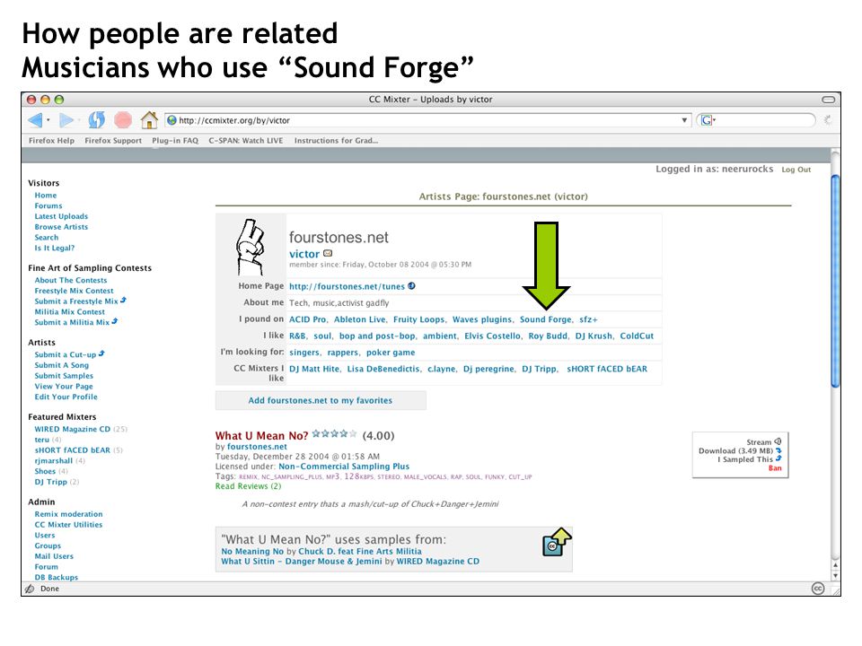
Task: Click the address bar with ccmixter.org URL
Action: tap(427, 119)
